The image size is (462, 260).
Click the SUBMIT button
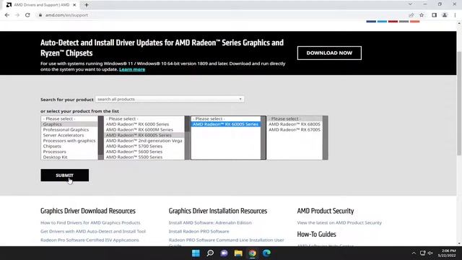pyautogui.click(x=64, y=175)
